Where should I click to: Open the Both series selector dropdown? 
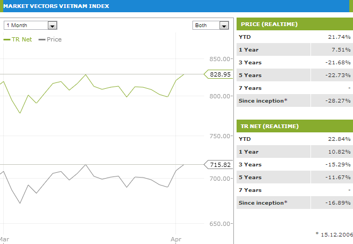[x=211, y=25]
